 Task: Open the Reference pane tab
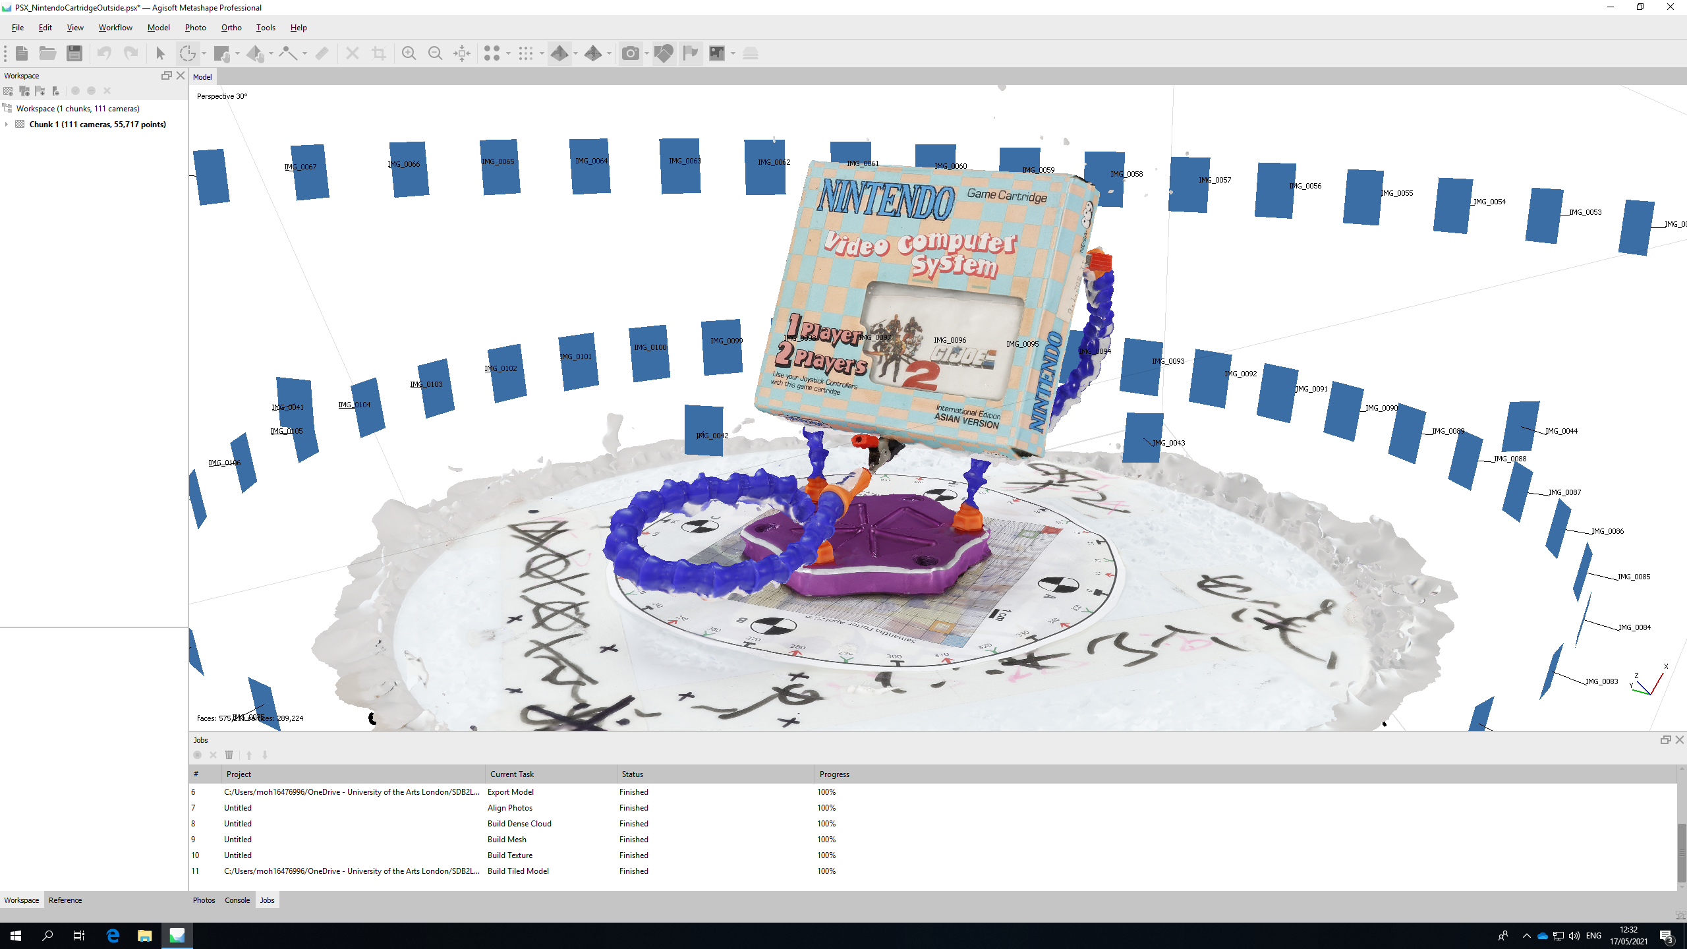[65, 900]
